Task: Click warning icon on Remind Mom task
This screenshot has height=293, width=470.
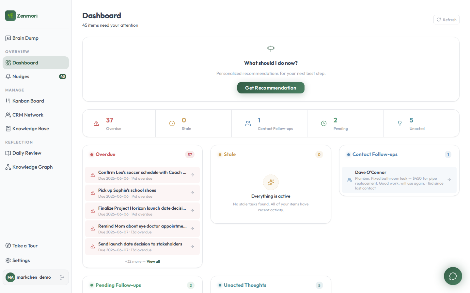Action: (x=93, y=229)
